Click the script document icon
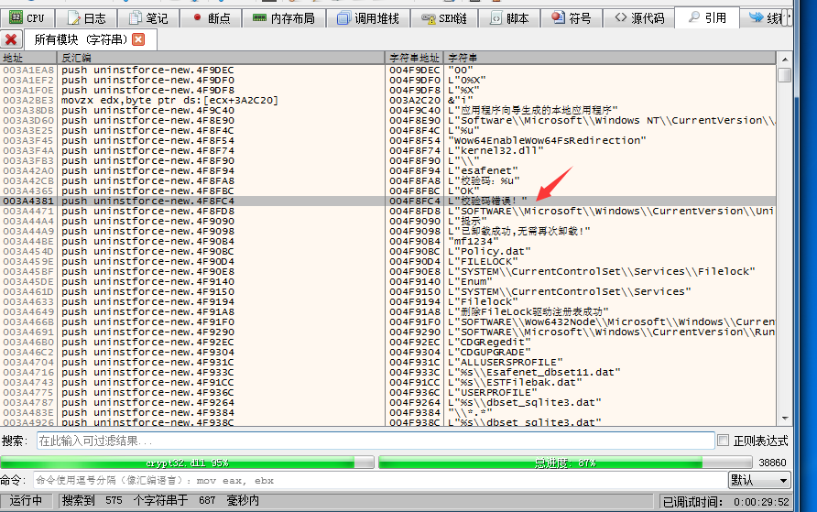Screen dimensions: 817x512 496,18
